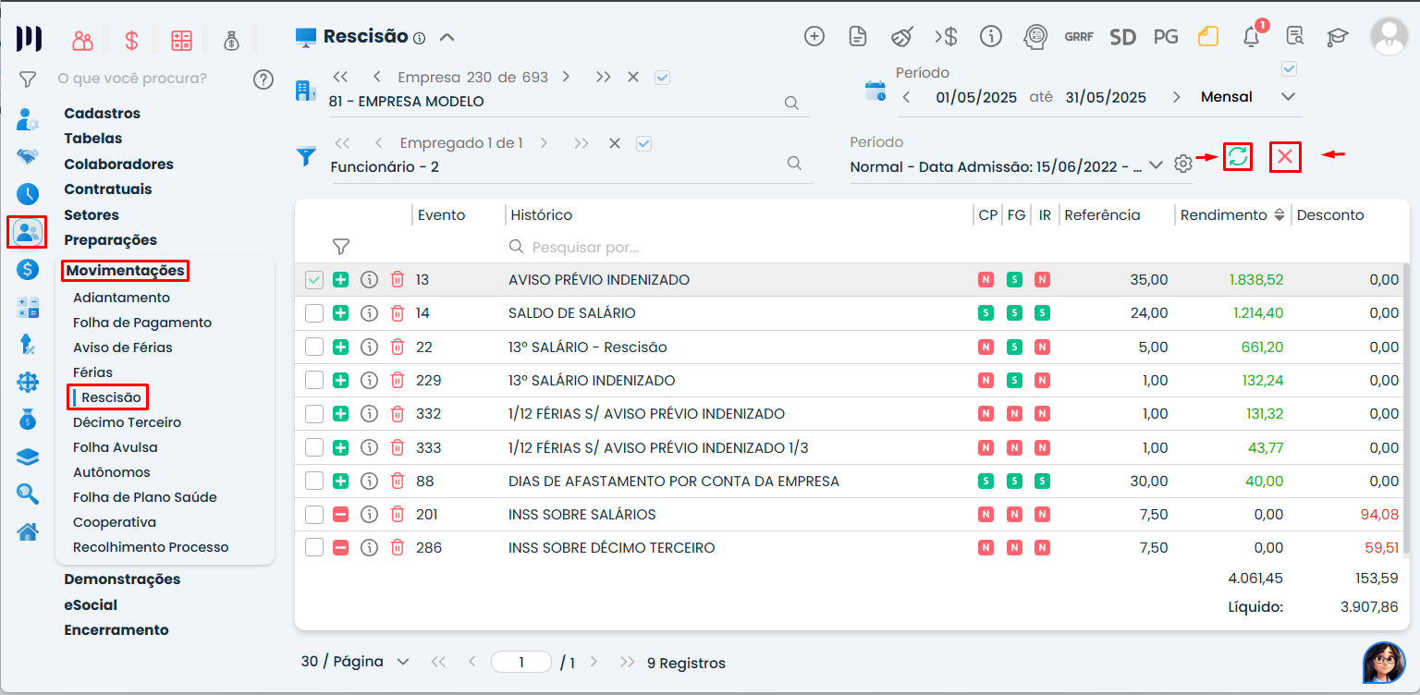
Task: Click the red X cancel icon
Action: click(x=1284, y=157)
